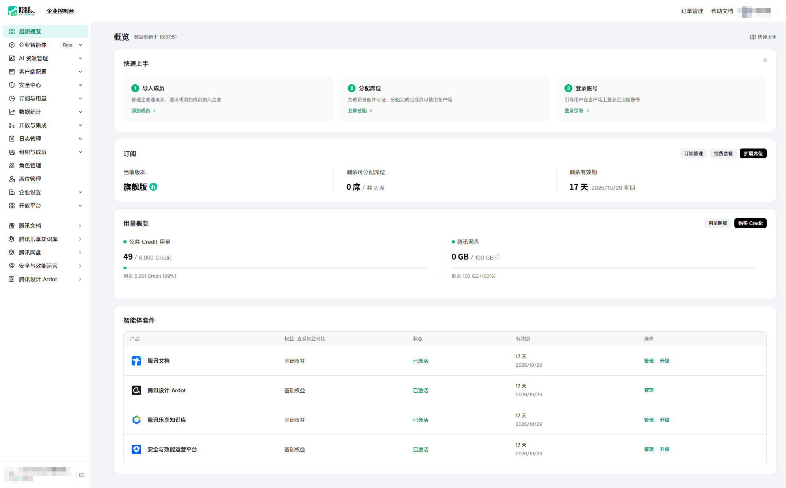Collapse sidebar using bottom menu icon
Screen dimensions: 786x488
point(82,475)
